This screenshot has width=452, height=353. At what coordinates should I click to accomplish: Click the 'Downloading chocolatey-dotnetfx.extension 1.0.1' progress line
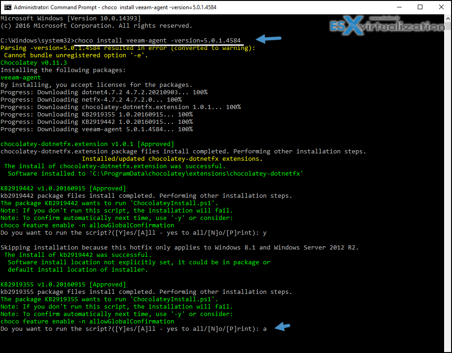click(121, 107)
